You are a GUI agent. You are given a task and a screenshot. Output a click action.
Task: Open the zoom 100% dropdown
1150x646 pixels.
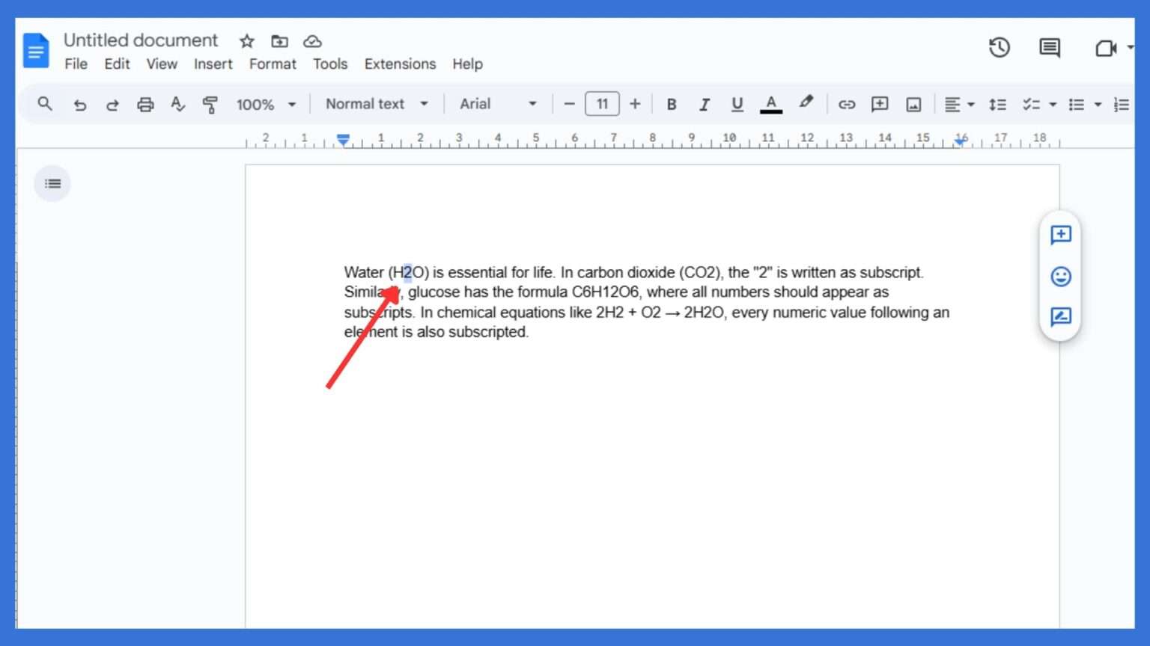(266, 105)
